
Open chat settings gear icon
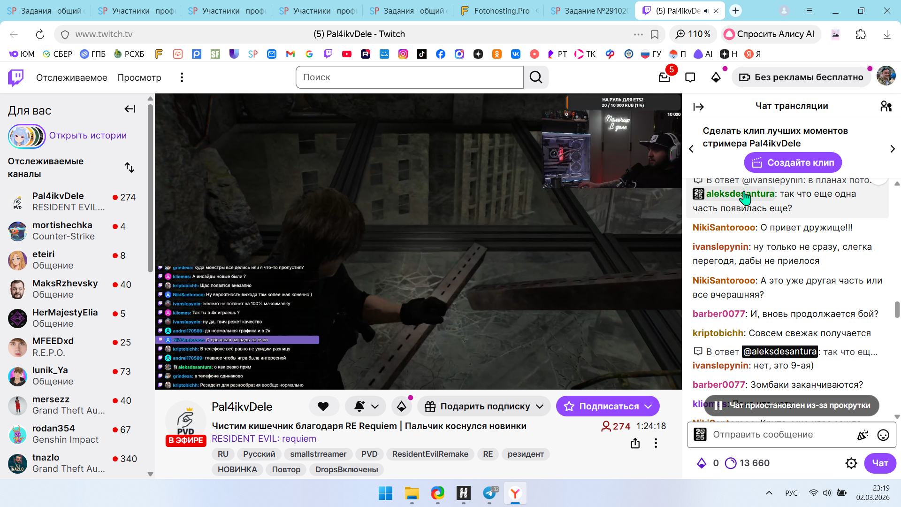point(851,463)
